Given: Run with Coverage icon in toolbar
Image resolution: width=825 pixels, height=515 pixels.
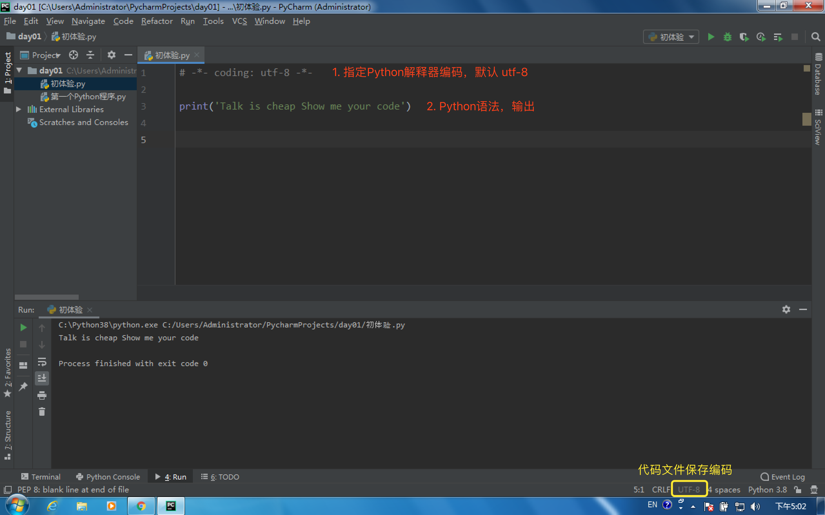Looking at the screenshot, I should (x=744, y=37).
